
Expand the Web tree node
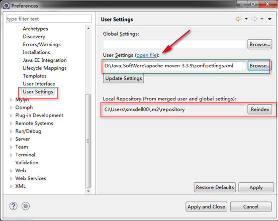click(x=11, y=171)
